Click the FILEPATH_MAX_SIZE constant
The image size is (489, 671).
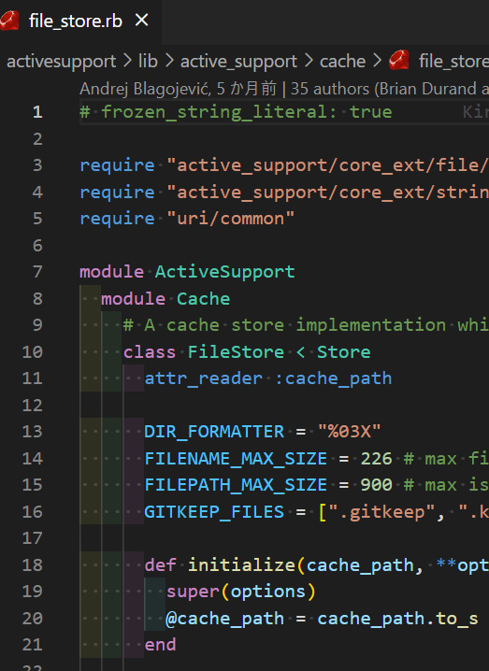tap(236, 485)
